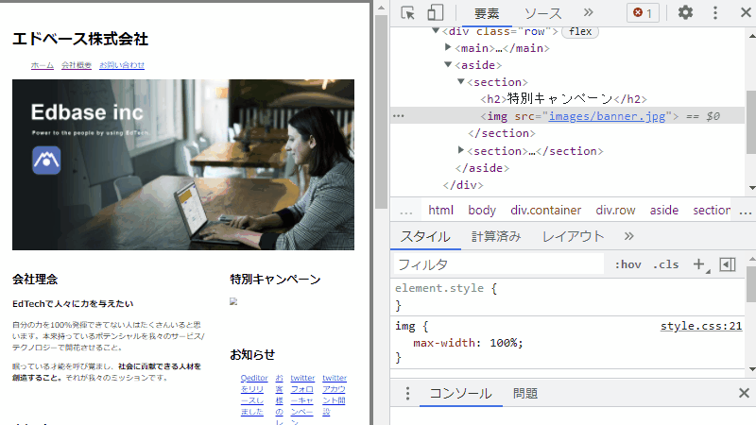The image size is (756, 425).
Task: Select body in the breadcrumb
Action: click(x=482, y=210)
